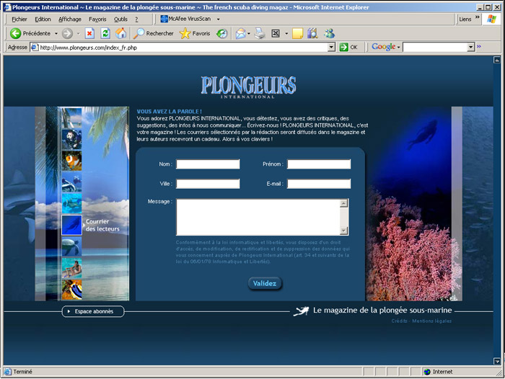Open the Favoris star panel
The height and width of the screenshot is (379, 505).
click(x=195, y=33)
